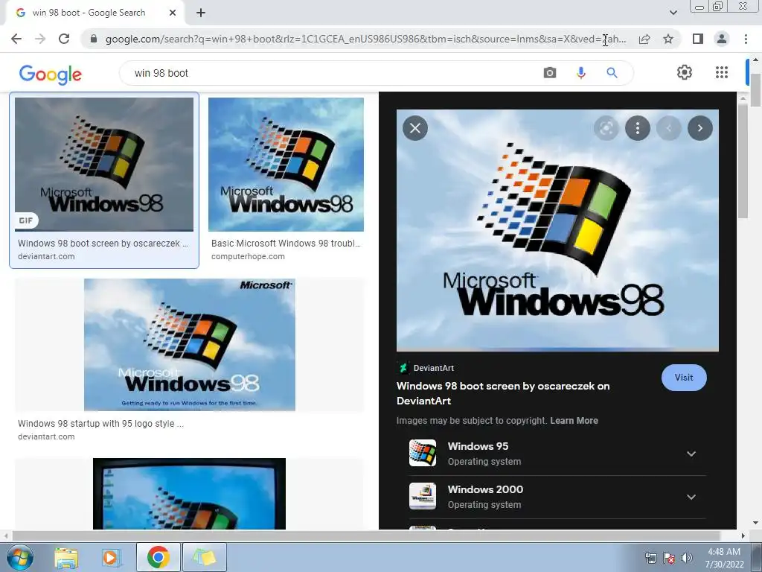Select the GIF Windows 98 boot screen result
762x572 pixels.
point(104,165)
